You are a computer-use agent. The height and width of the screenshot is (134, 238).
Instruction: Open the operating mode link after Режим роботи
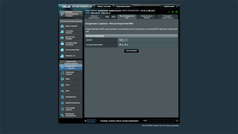[109, 11]
